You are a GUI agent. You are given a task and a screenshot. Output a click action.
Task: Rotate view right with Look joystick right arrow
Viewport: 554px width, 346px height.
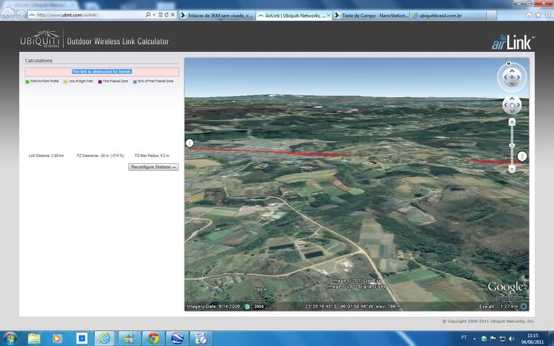click(519, 78)
